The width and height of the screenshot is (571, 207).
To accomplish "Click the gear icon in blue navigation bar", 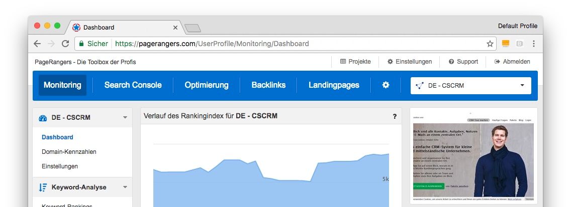I will 386,85.
